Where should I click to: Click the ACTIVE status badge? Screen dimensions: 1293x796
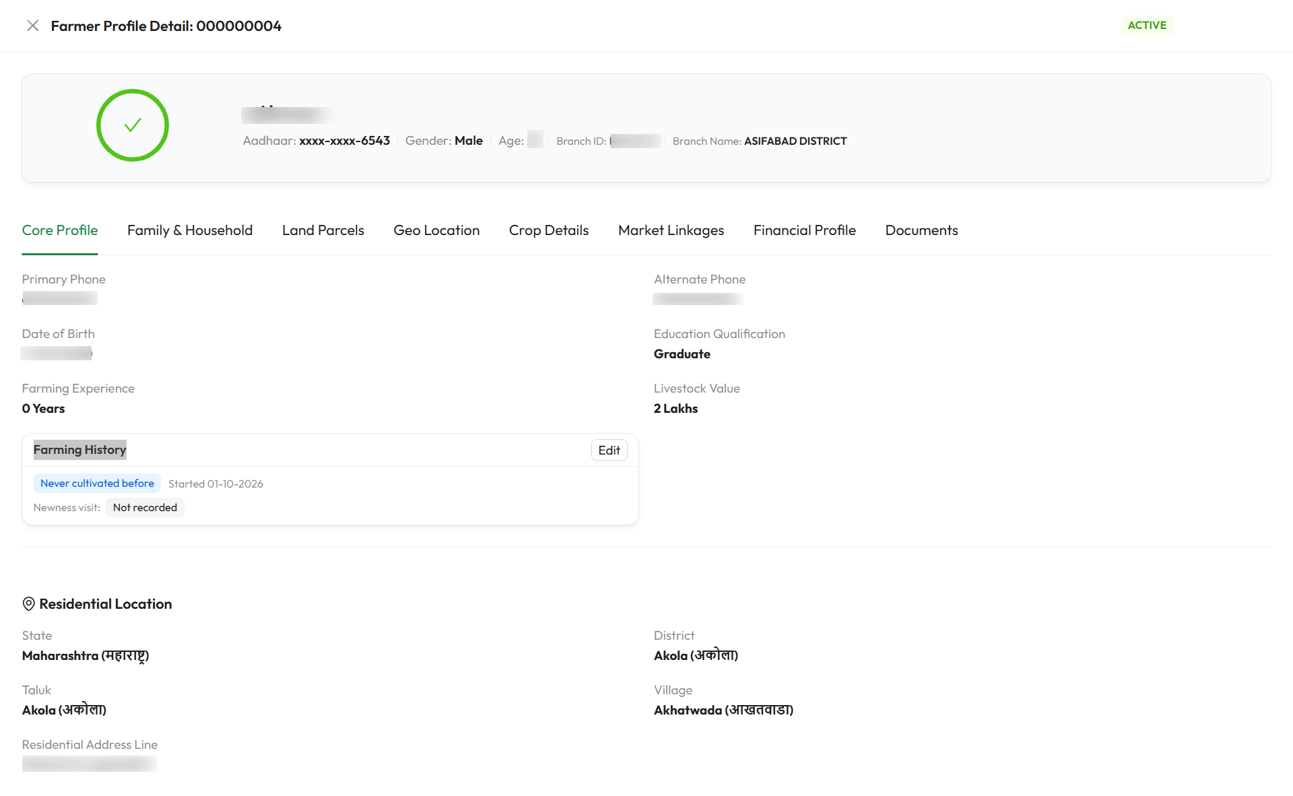(1147, 26)
